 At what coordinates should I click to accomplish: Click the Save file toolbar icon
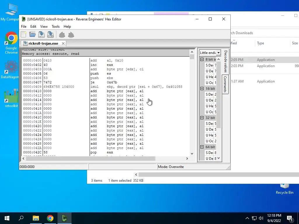click(41, 34)
